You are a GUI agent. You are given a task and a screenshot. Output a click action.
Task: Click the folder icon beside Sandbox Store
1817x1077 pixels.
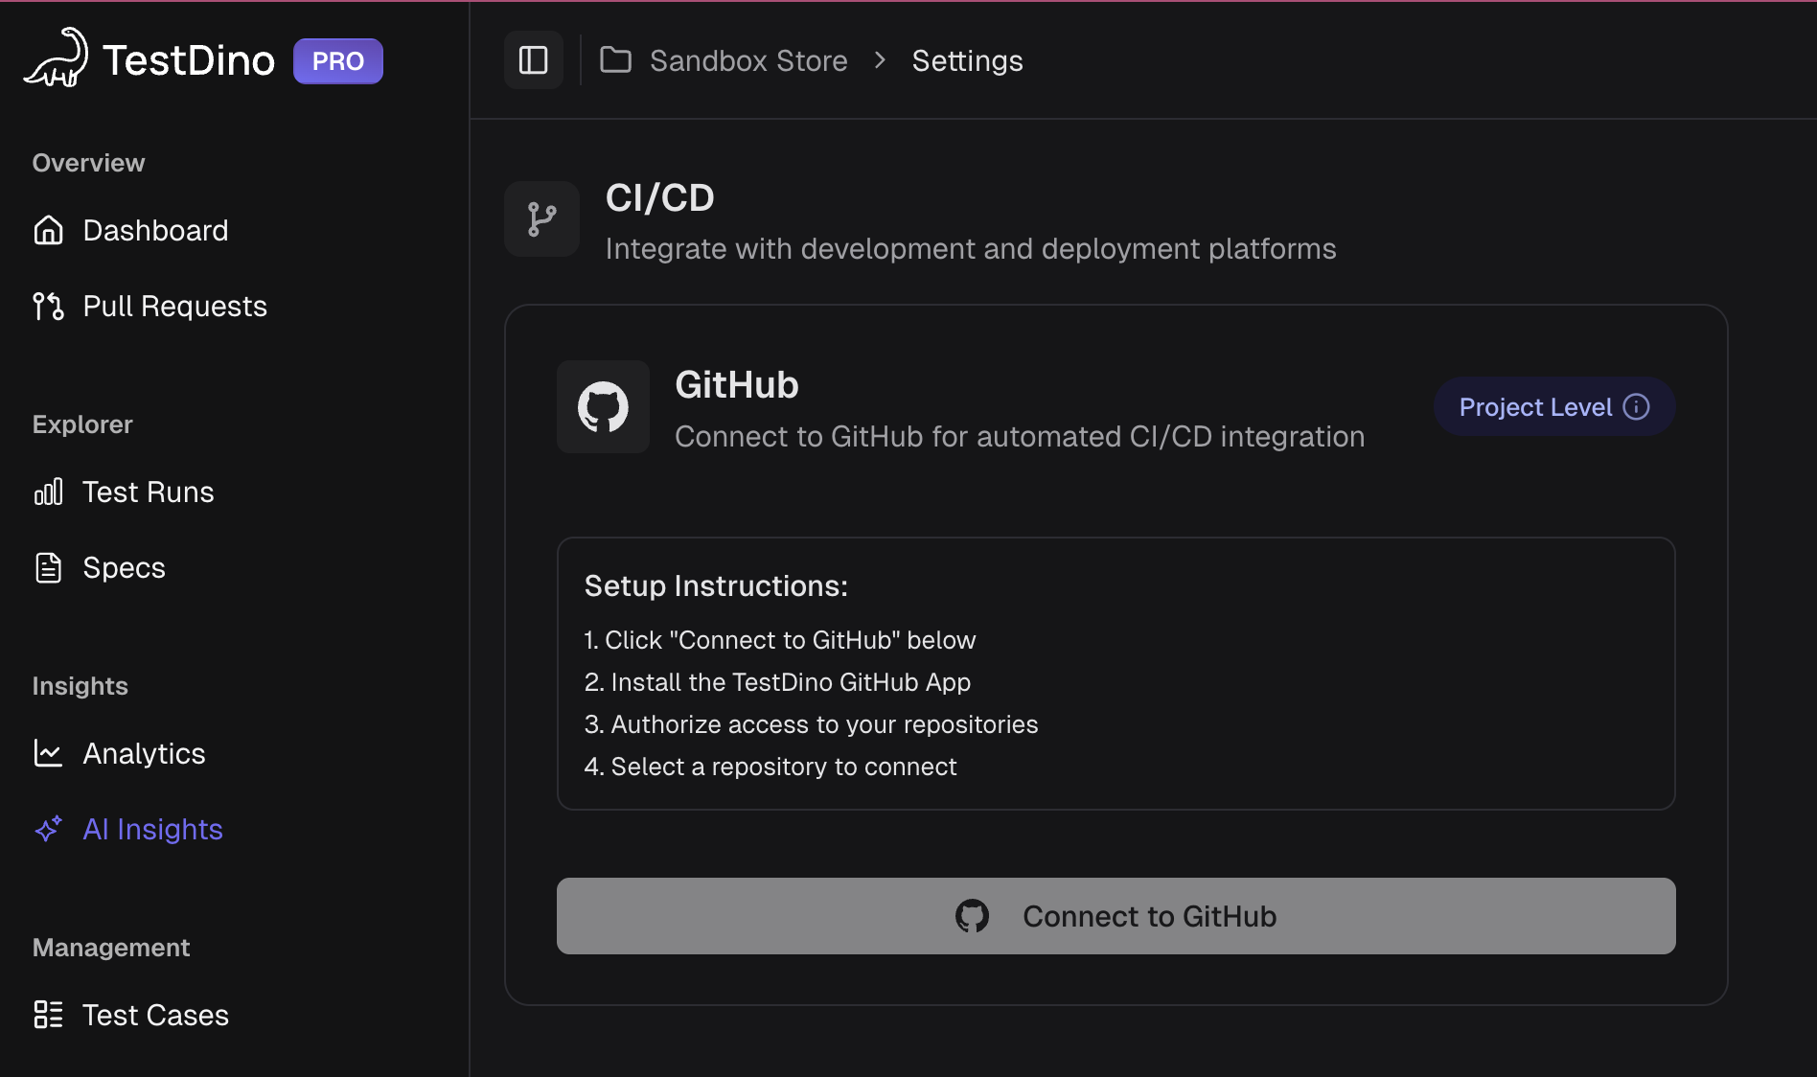click(x=615, y=59)
